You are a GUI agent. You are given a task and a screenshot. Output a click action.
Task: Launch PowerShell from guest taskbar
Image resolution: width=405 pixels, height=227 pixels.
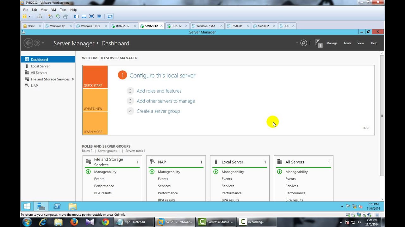(57, 207)
